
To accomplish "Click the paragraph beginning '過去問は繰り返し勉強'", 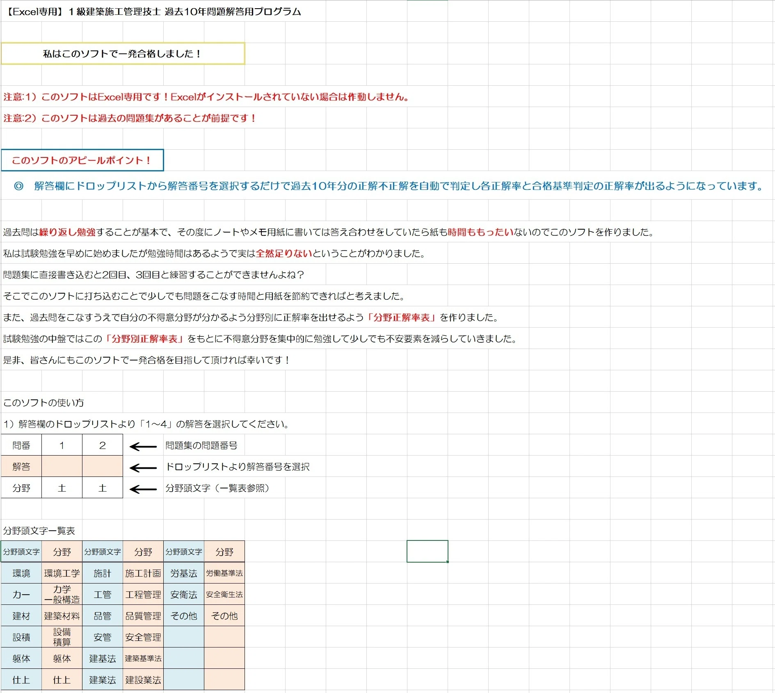I will (x=328, y=232).
